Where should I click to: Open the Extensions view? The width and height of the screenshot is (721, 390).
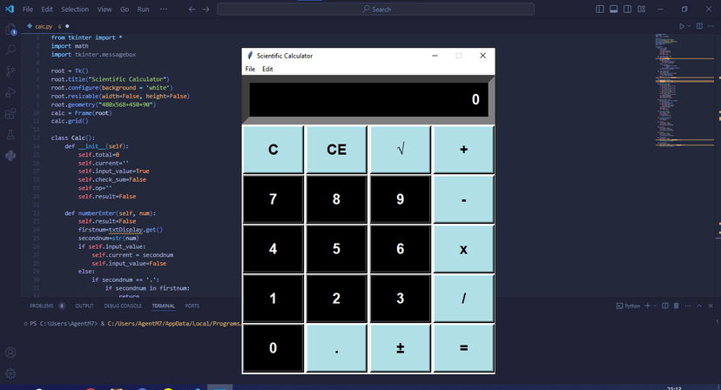coord(10,114)
